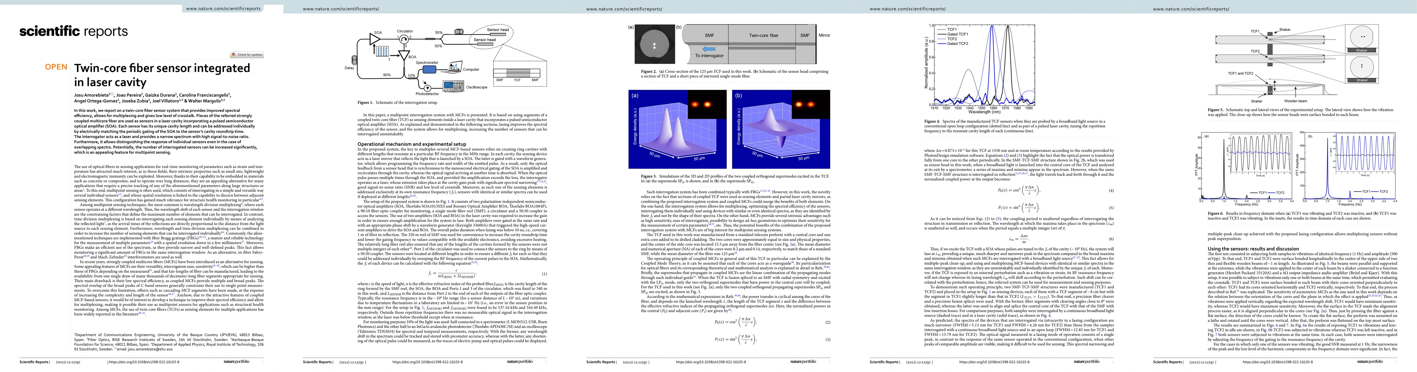The width and height of the screenshot is (1417, 372).
Task: Click the Oscilloscope icon in Figure 1
Action: coord(453,86)
